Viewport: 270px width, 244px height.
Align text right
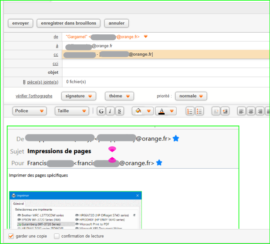(260, 111)
